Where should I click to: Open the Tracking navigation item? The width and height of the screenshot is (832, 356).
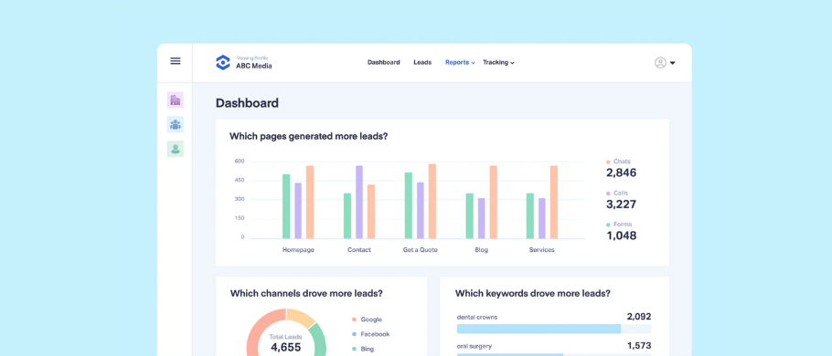tap(496, 62)
